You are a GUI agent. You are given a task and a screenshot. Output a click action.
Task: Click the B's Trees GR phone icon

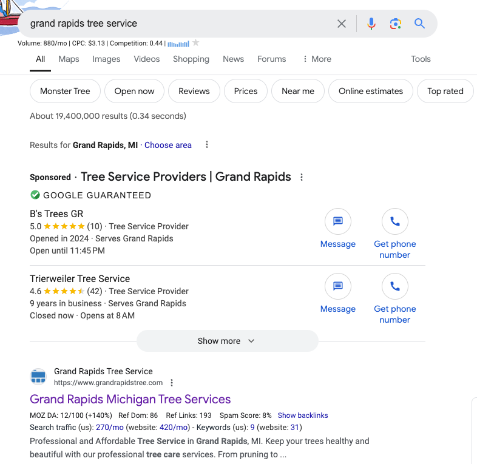[x=395, y=221]
